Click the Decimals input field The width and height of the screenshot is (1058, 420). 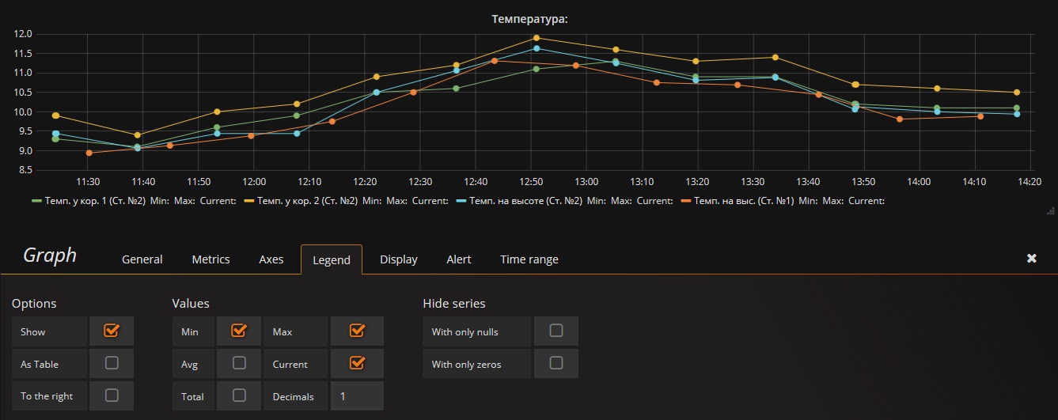click(357, 396)
